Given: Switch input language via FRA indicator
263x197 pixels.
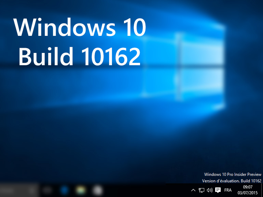Looking at the screenshot, I should (228, 190).
